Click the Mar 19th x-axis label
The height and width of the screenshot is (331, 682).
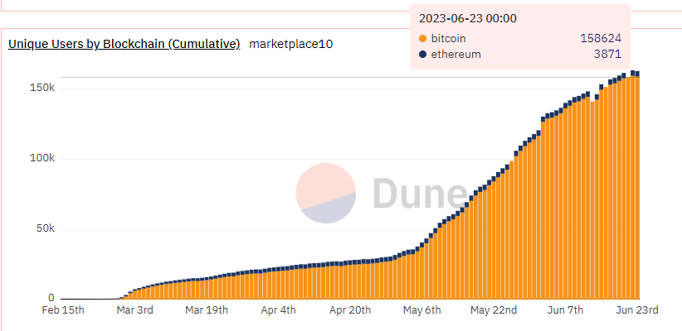[207, 310]
